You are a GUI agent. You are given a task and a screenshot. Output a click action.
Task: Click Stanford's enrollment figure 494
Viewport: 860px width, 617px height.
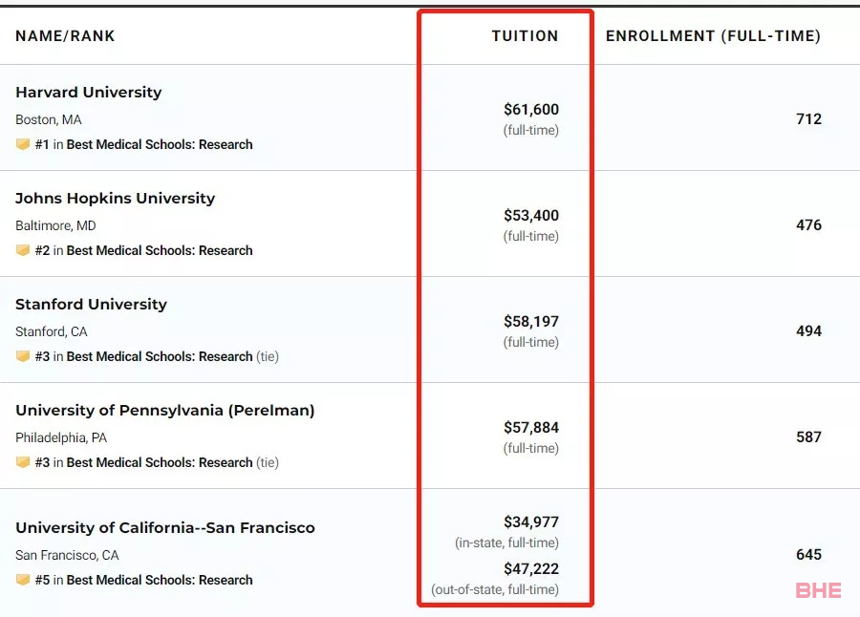click(808, 331)
